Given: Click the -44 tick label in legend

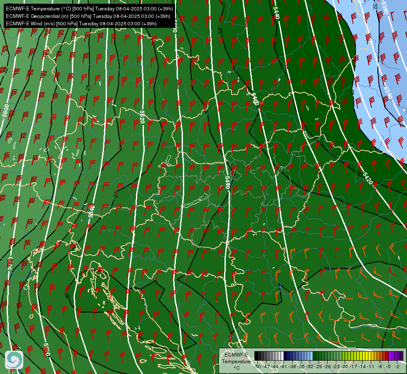Looking at the screenshot, I should [x=275, y=367].
